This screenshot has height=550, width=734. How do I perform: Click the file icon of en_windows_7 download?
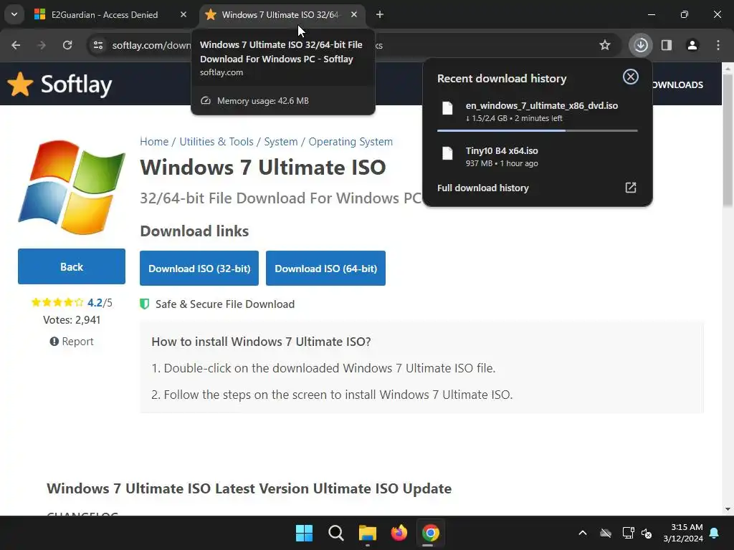coord(447,108)
